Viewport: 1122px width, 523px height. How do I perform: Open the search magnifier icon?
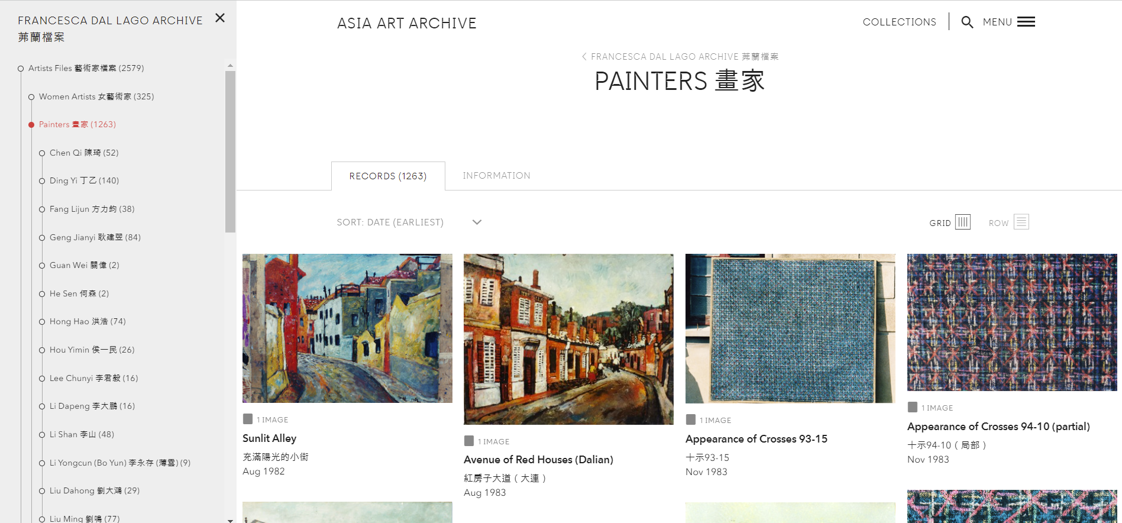click(x=967, y=22)
